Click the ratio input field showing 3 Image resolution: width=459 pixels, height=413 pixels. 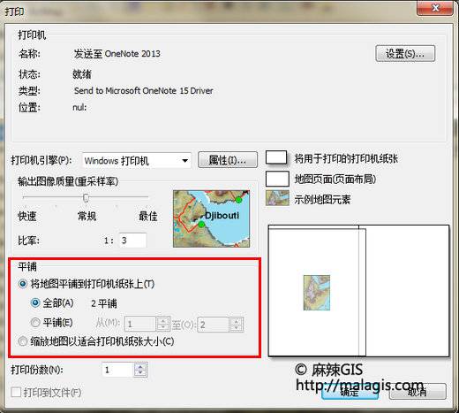click(132, 241)
